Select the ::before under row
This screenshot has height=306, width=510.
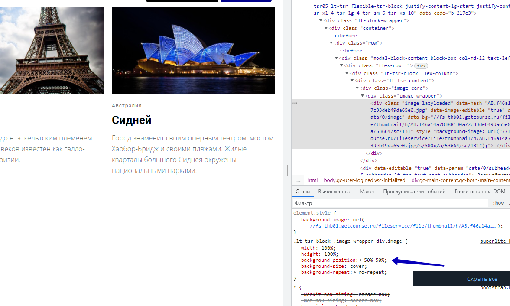tap(351, 51)
